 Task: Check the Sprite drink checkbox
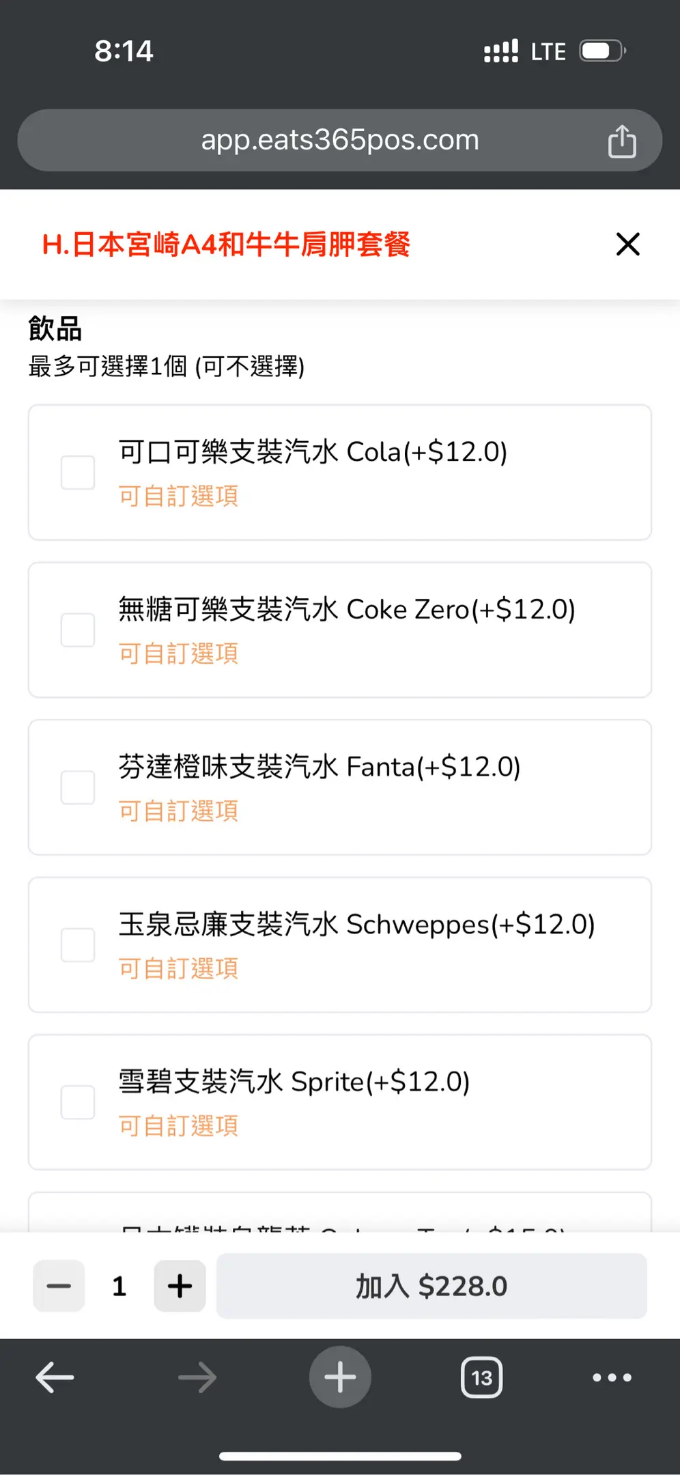(x=78, y=1102)
